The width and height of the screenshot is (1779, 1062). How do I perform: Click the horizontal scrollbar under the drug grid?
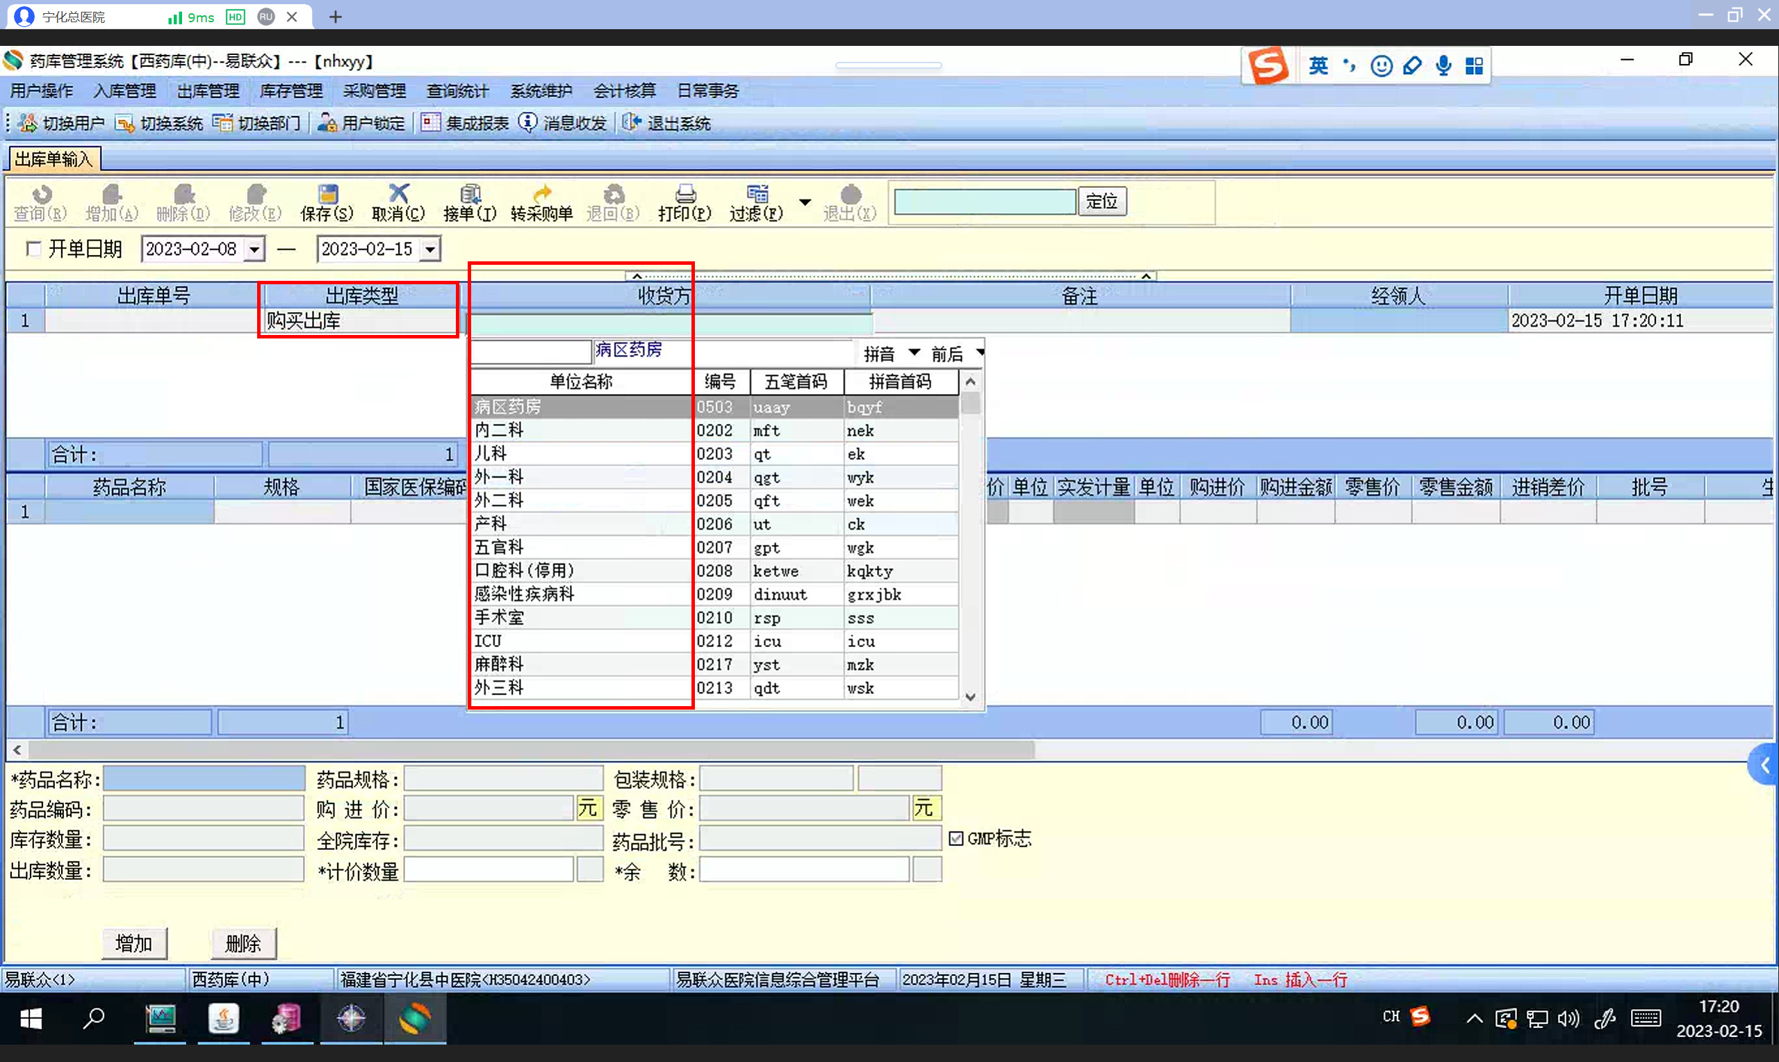coord(530,750)
